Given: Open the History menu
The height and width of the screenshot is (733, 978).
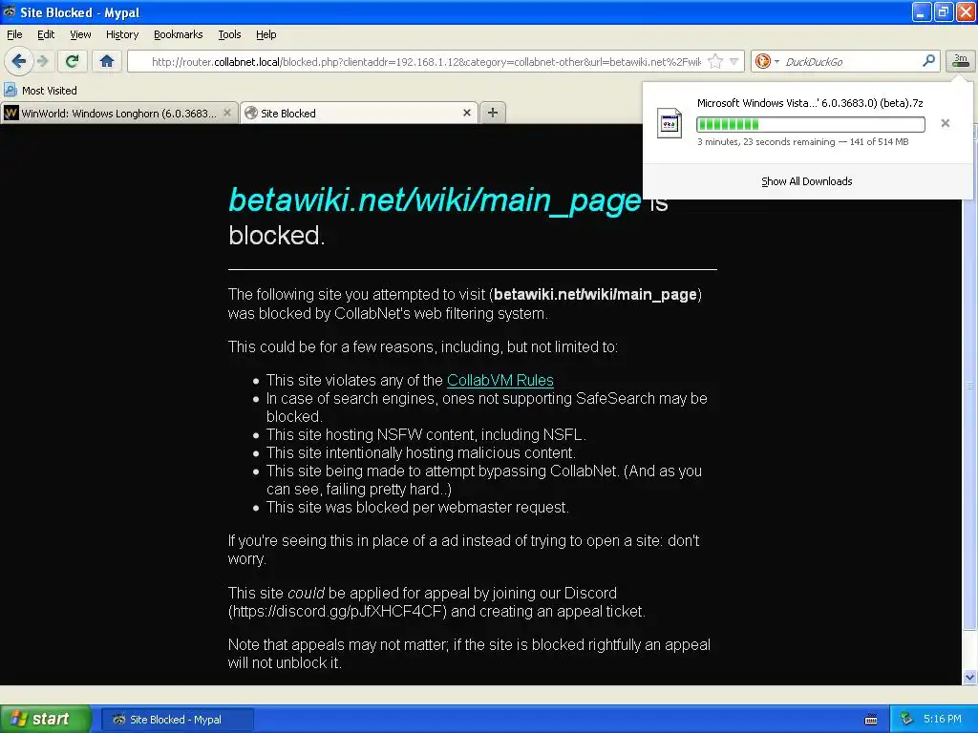Looking at the screenshot, I should 121,34.
